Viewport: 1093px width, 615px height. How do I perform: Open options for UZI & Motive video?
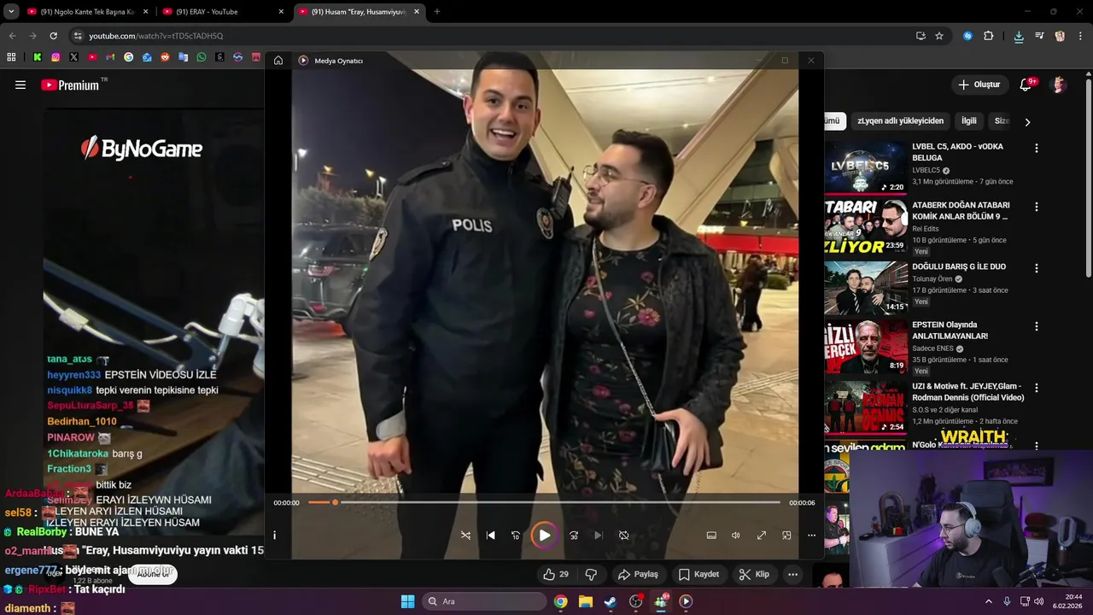[x=1037, y=387]
